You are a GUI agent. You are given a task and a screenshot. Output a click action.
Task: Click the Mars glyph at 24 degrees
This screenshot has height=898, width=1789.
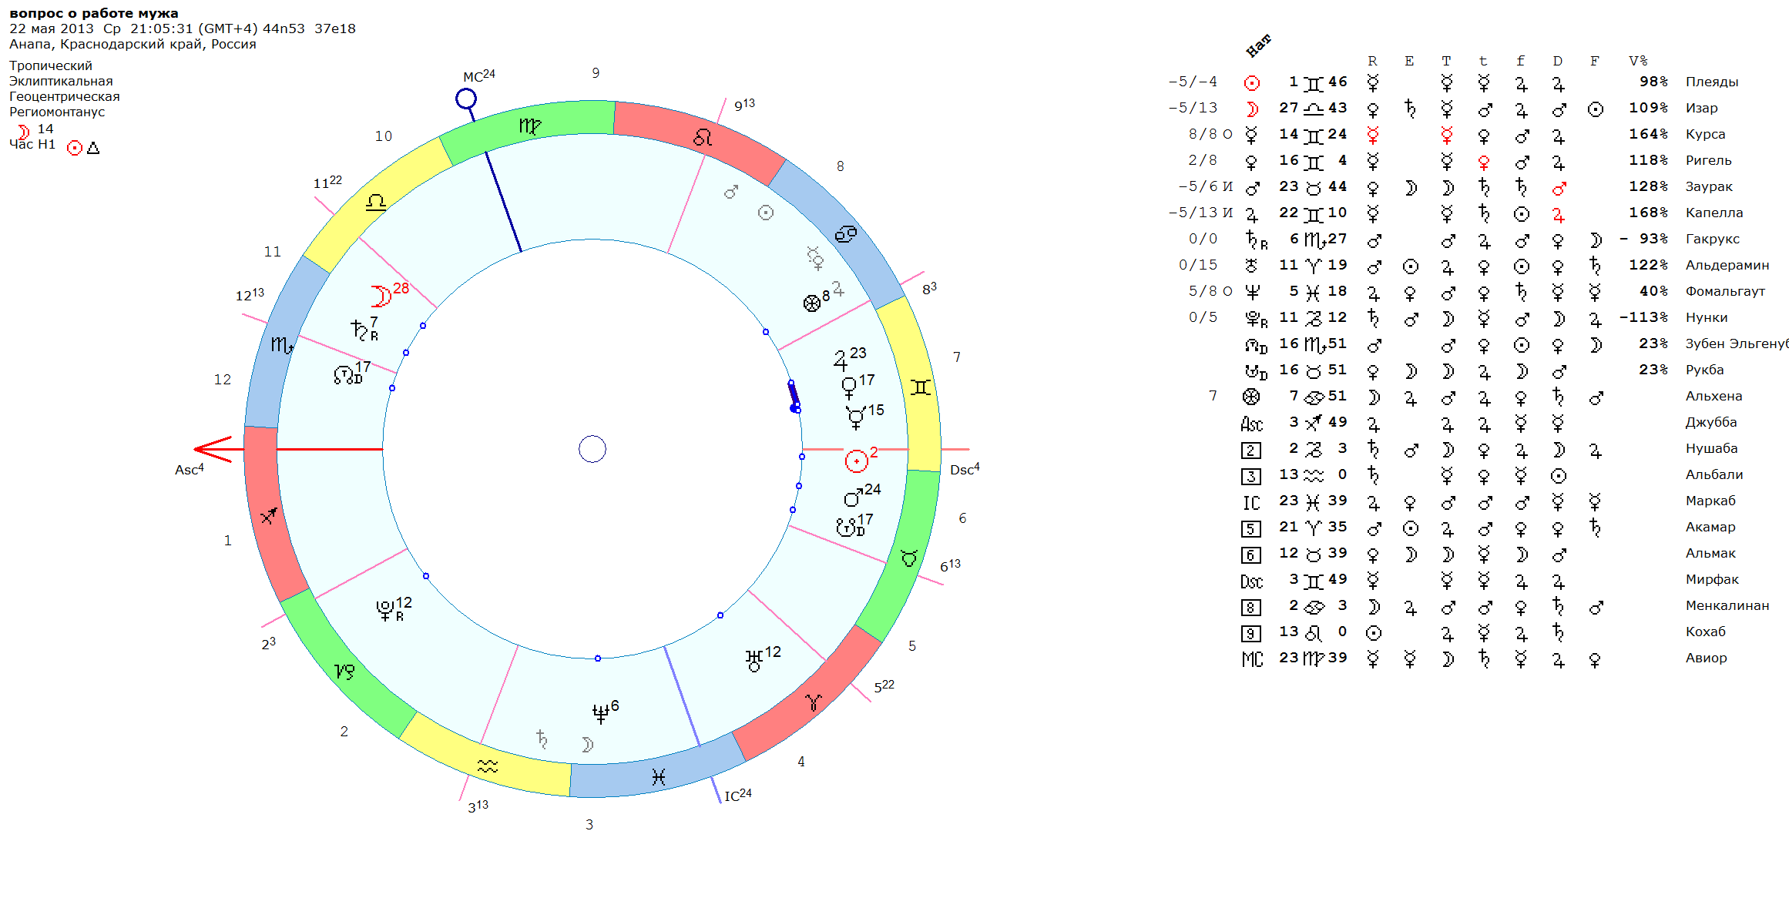tap(853, 498)
